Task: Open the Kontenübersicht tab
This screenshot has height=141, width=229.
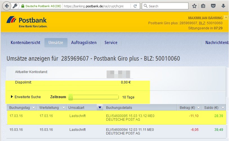Action: pyautogui.click(x=25, y=43)
